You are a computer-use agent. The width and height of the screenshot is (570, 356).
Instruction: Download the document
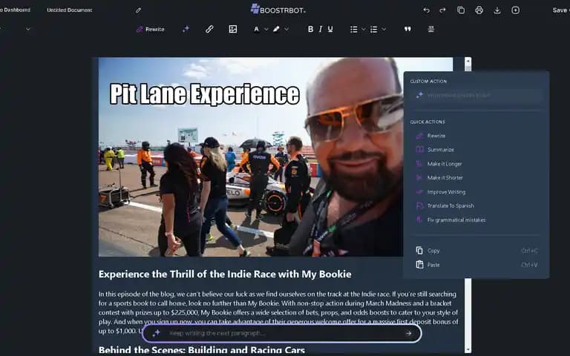click(x=497, y=10)
